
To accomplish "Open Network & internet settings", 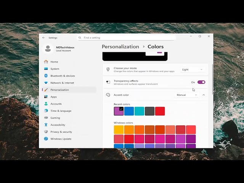I will click(69, 83).
